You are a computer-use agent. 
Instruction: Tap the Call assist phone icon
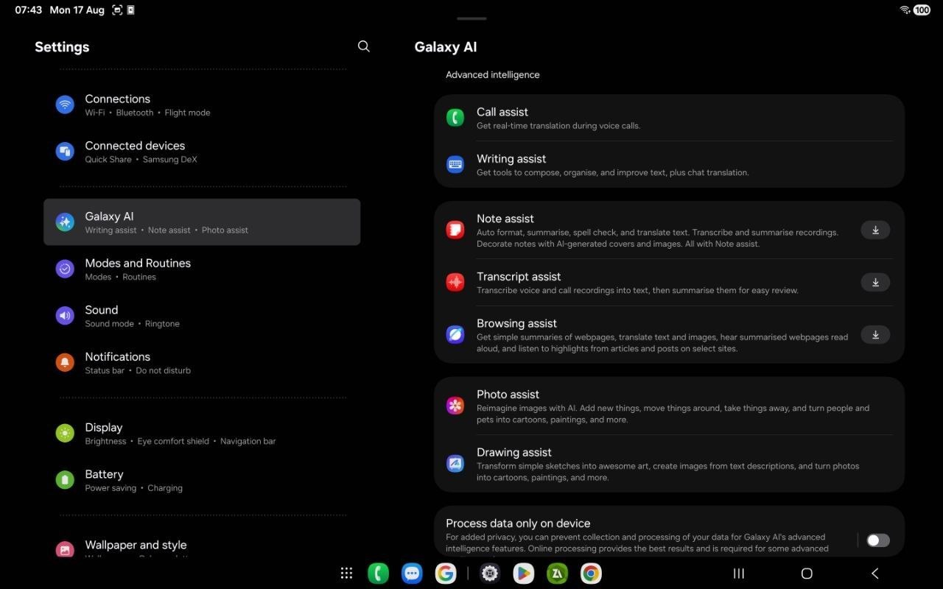(x=455, y=118)
